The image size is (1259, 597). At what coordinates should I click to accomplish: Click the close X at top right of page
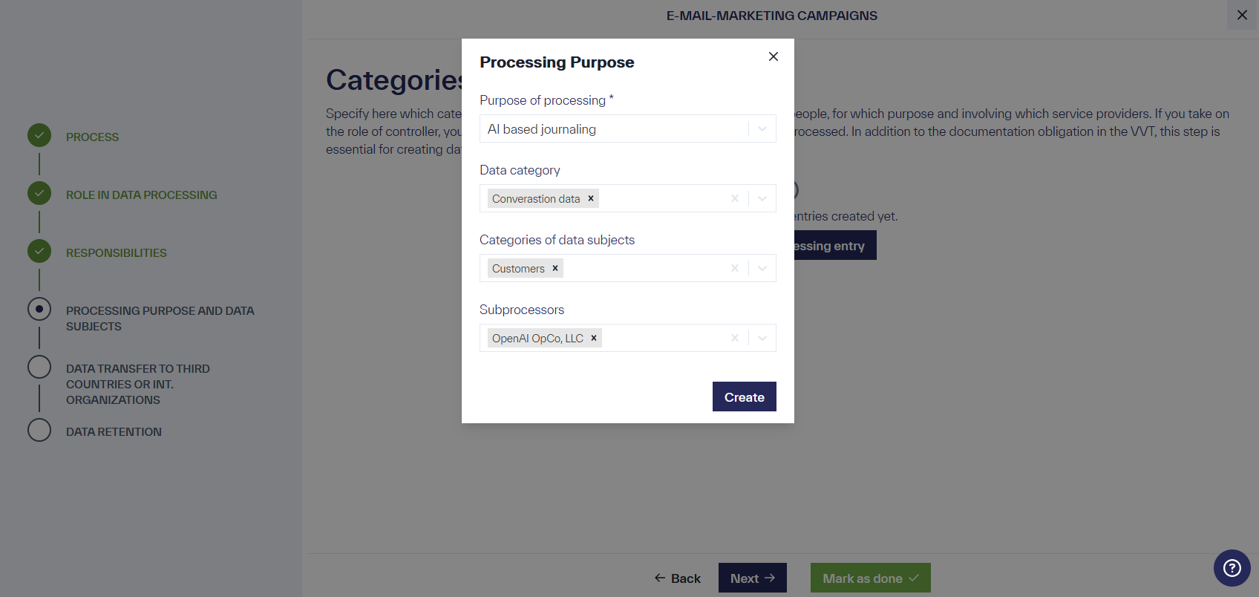(x=1240, y=15)
